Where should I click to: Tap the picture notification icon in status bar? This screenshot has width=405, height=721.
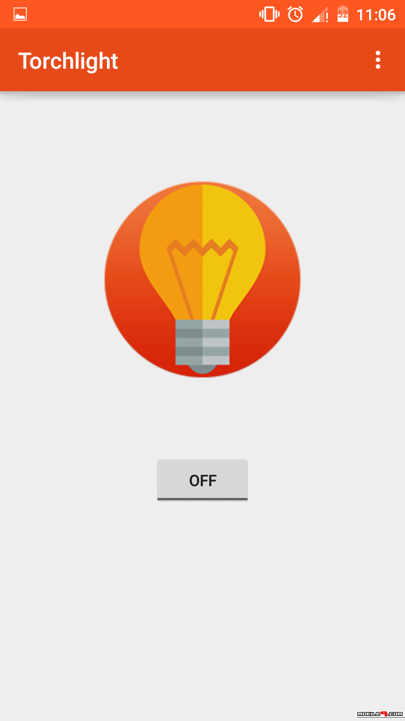click(20, 15)
